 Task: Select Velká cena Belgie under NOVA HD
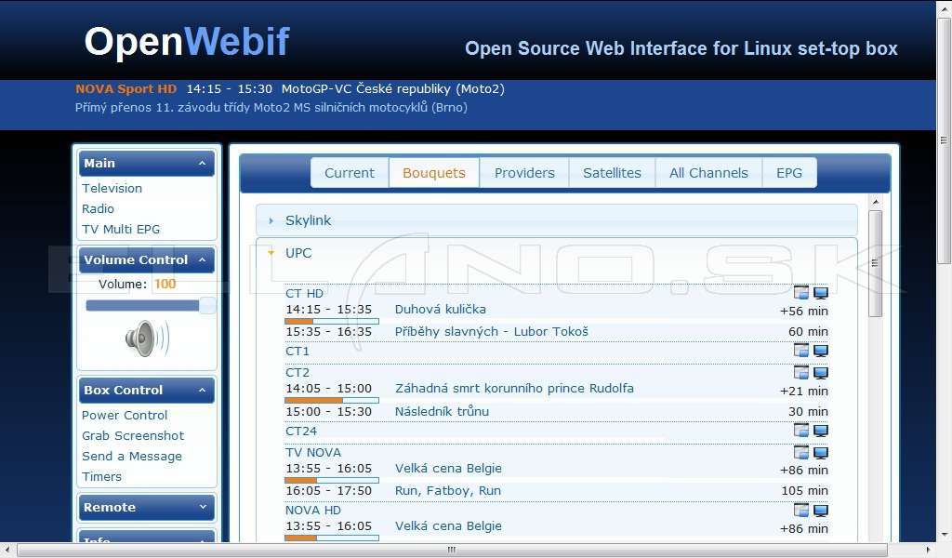[x=449, y=525]
